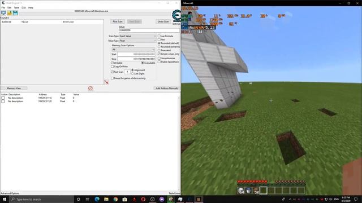Open Cheat Engine logo settings
The width and height of the screenshot is (362, 203).
click(x=176, y=16)
